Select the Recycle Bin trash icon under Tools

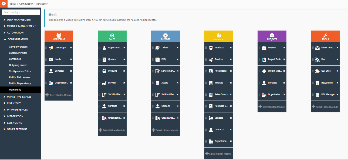(x=317, y=83)
